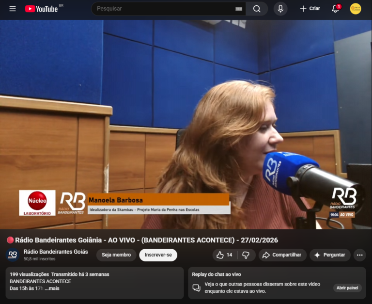Open notifications bell

pyautogui.click(x=336, y=9)
